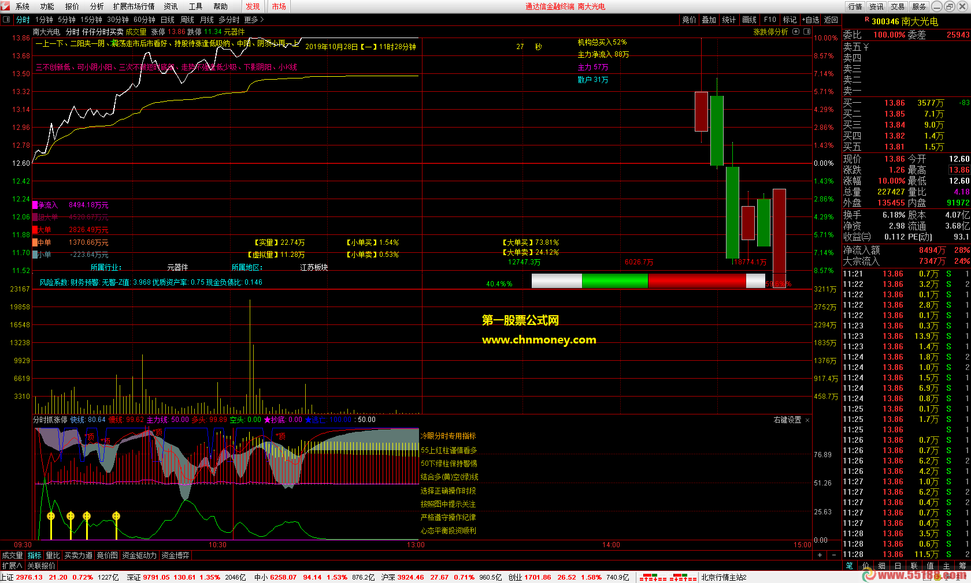This screenshot has width=971, height=583.
Task: Open the 关联报价 tab
Action: 41,566
